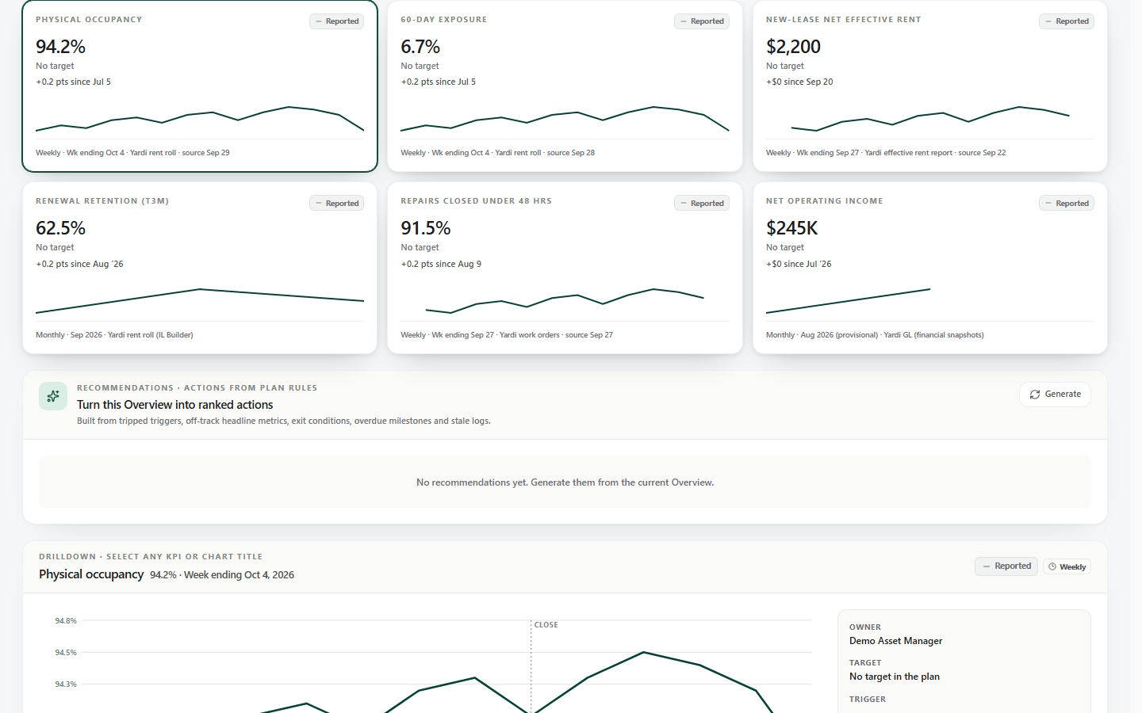Click the 94.5% axis label on chart

tap(66, 653)
